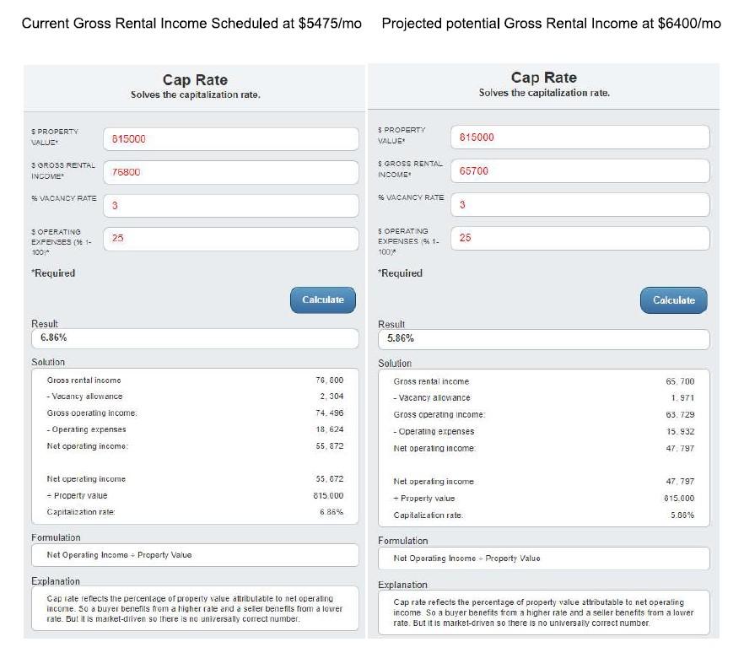Focus the Vacancy Rate input in the left calculator
This screenshot has width=744, height=669.
230,205
